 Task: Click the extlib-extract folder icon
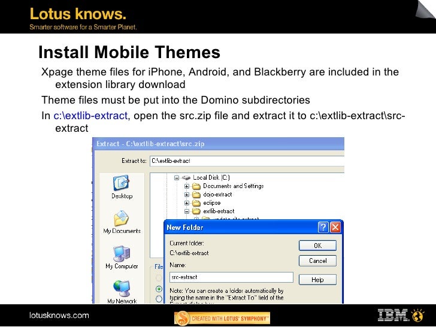coord(196,211)
